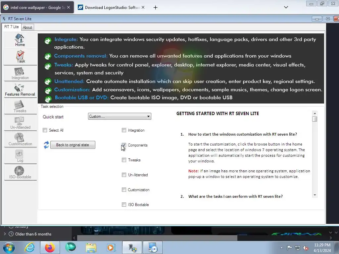
Task: Close the intel core wallpaper tab
Action: point(68,7)
